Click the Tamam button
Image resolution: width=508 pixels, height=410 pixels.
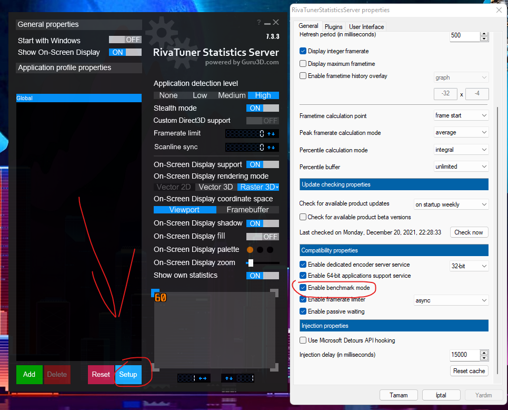click(399, 395)
